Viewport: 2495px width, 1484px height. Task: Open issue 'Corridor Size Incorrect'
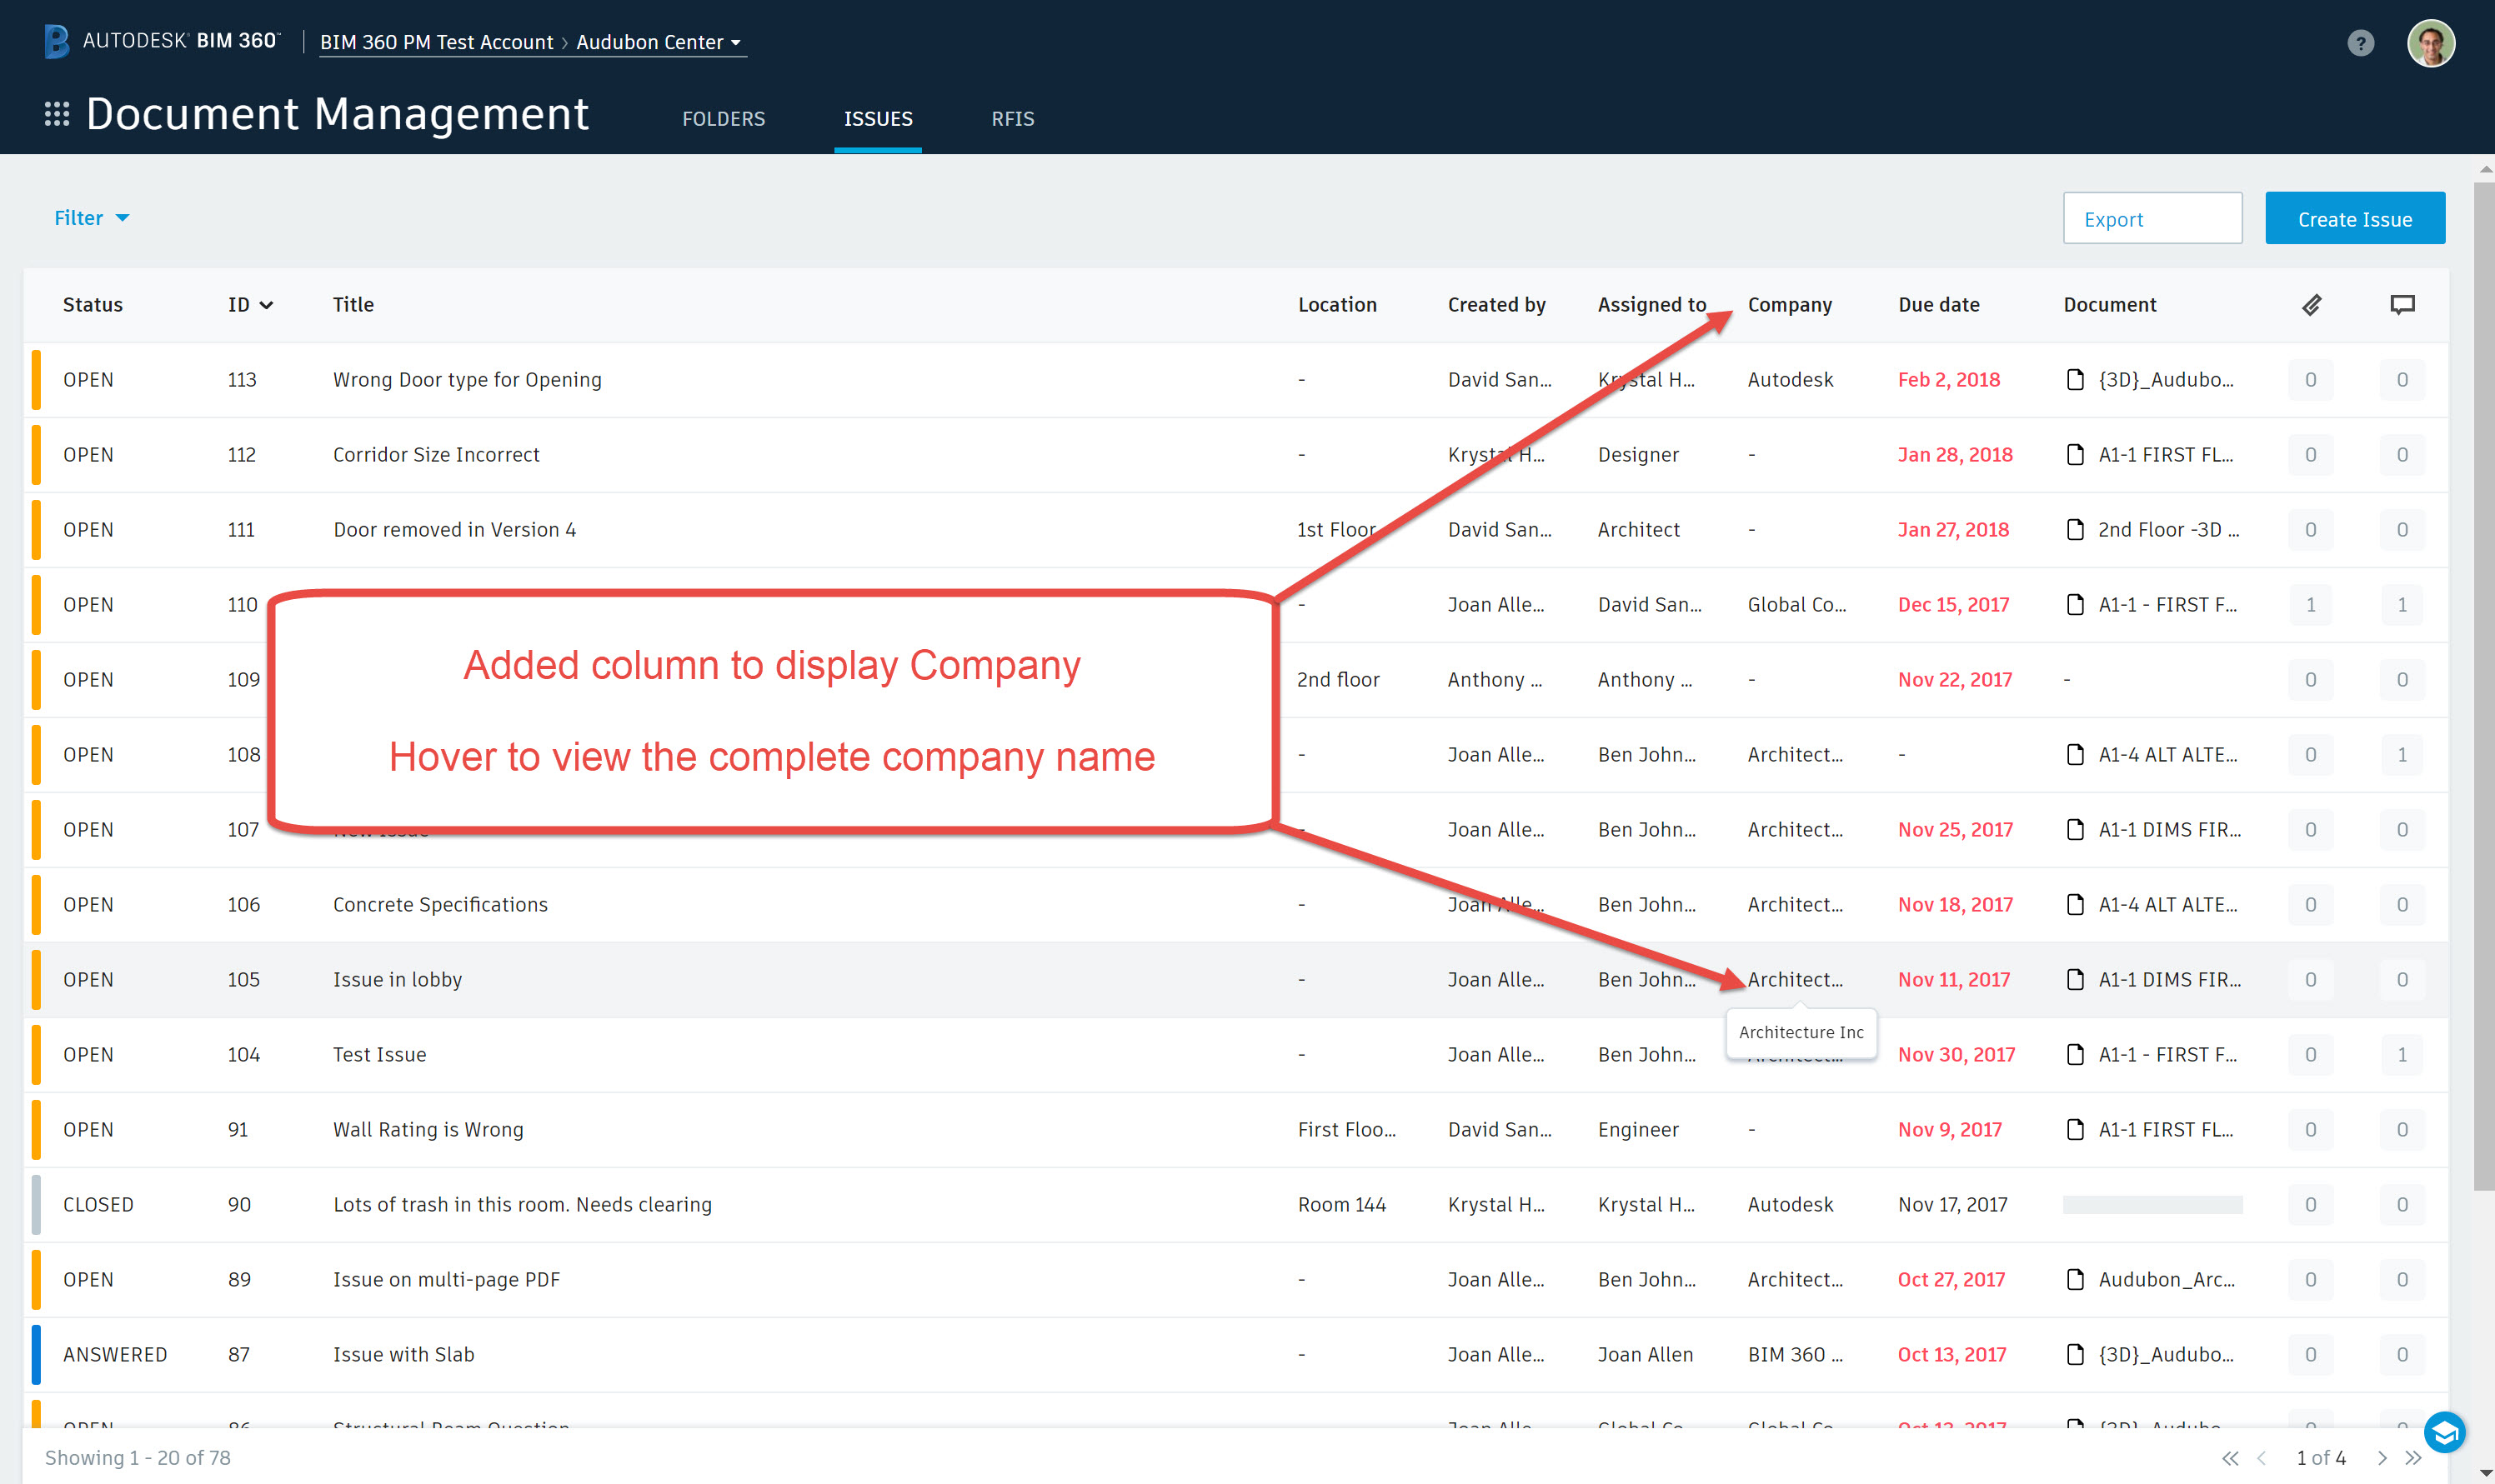click(436, 455)
